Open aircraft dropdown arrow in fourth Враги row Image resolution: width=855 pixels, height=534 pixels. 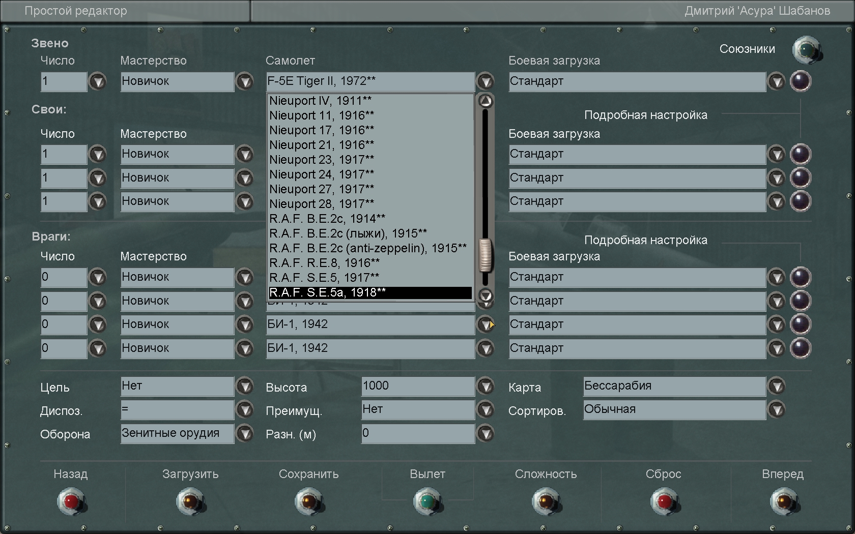coord(486,348)
